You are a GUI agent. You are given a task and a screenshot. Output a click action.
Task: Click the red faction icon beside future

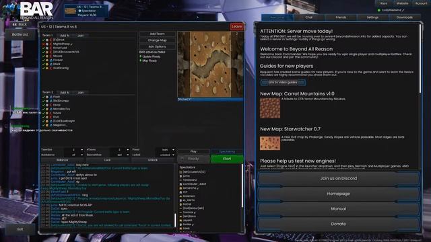pos(51,113)
